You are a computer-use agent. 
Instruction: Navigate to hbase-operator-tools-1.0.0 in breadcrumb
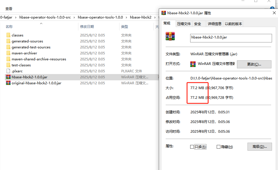[100, 17]
